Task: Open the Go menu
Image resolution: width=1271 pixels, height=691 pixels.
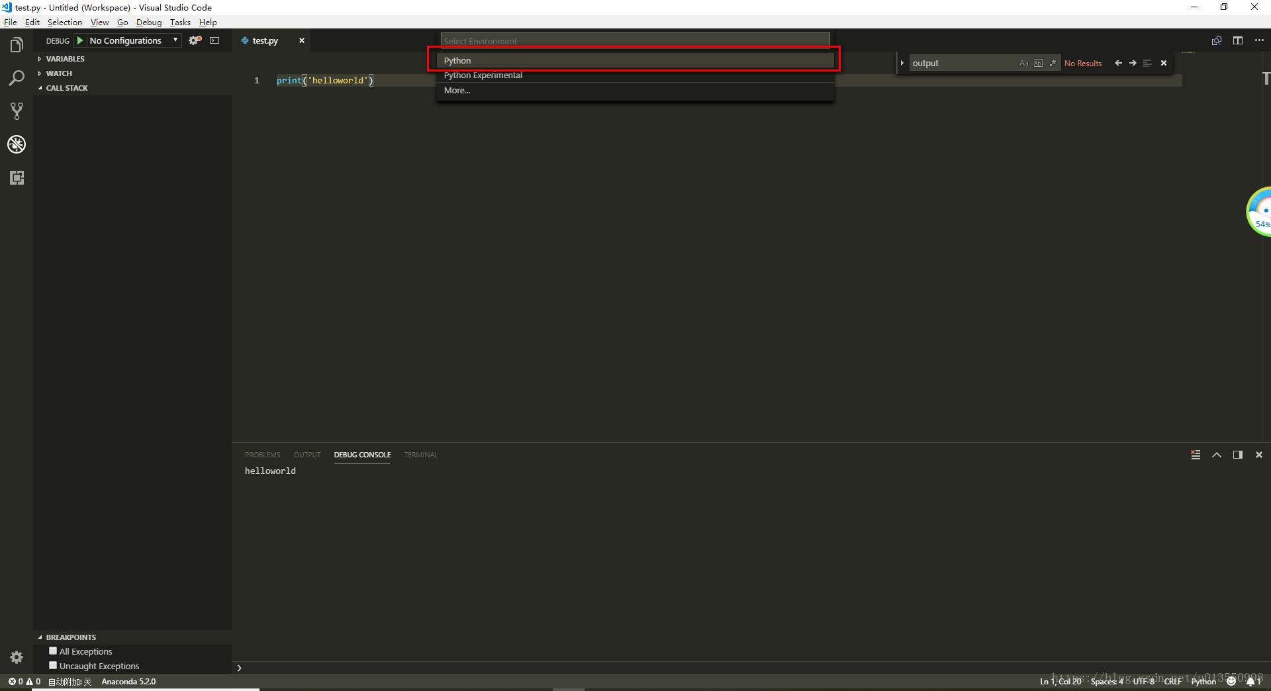Action: point(122,22)
